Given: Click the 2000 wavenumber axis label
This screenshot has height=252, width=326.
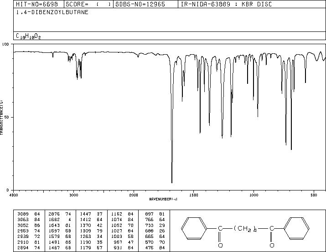Looking at the screenshot, I should click(x=134, y=195).
